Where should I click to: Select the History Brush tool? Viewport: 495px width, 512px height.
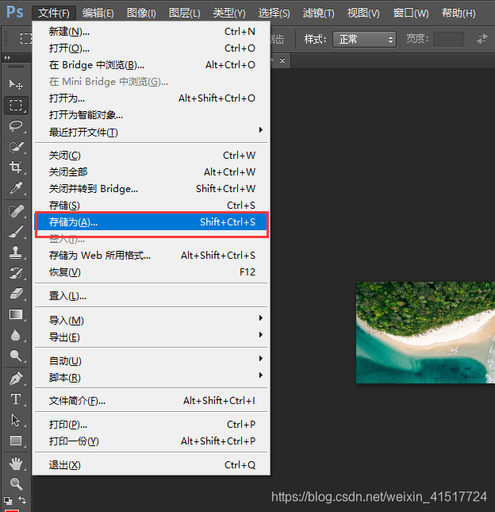click(16, 273)
